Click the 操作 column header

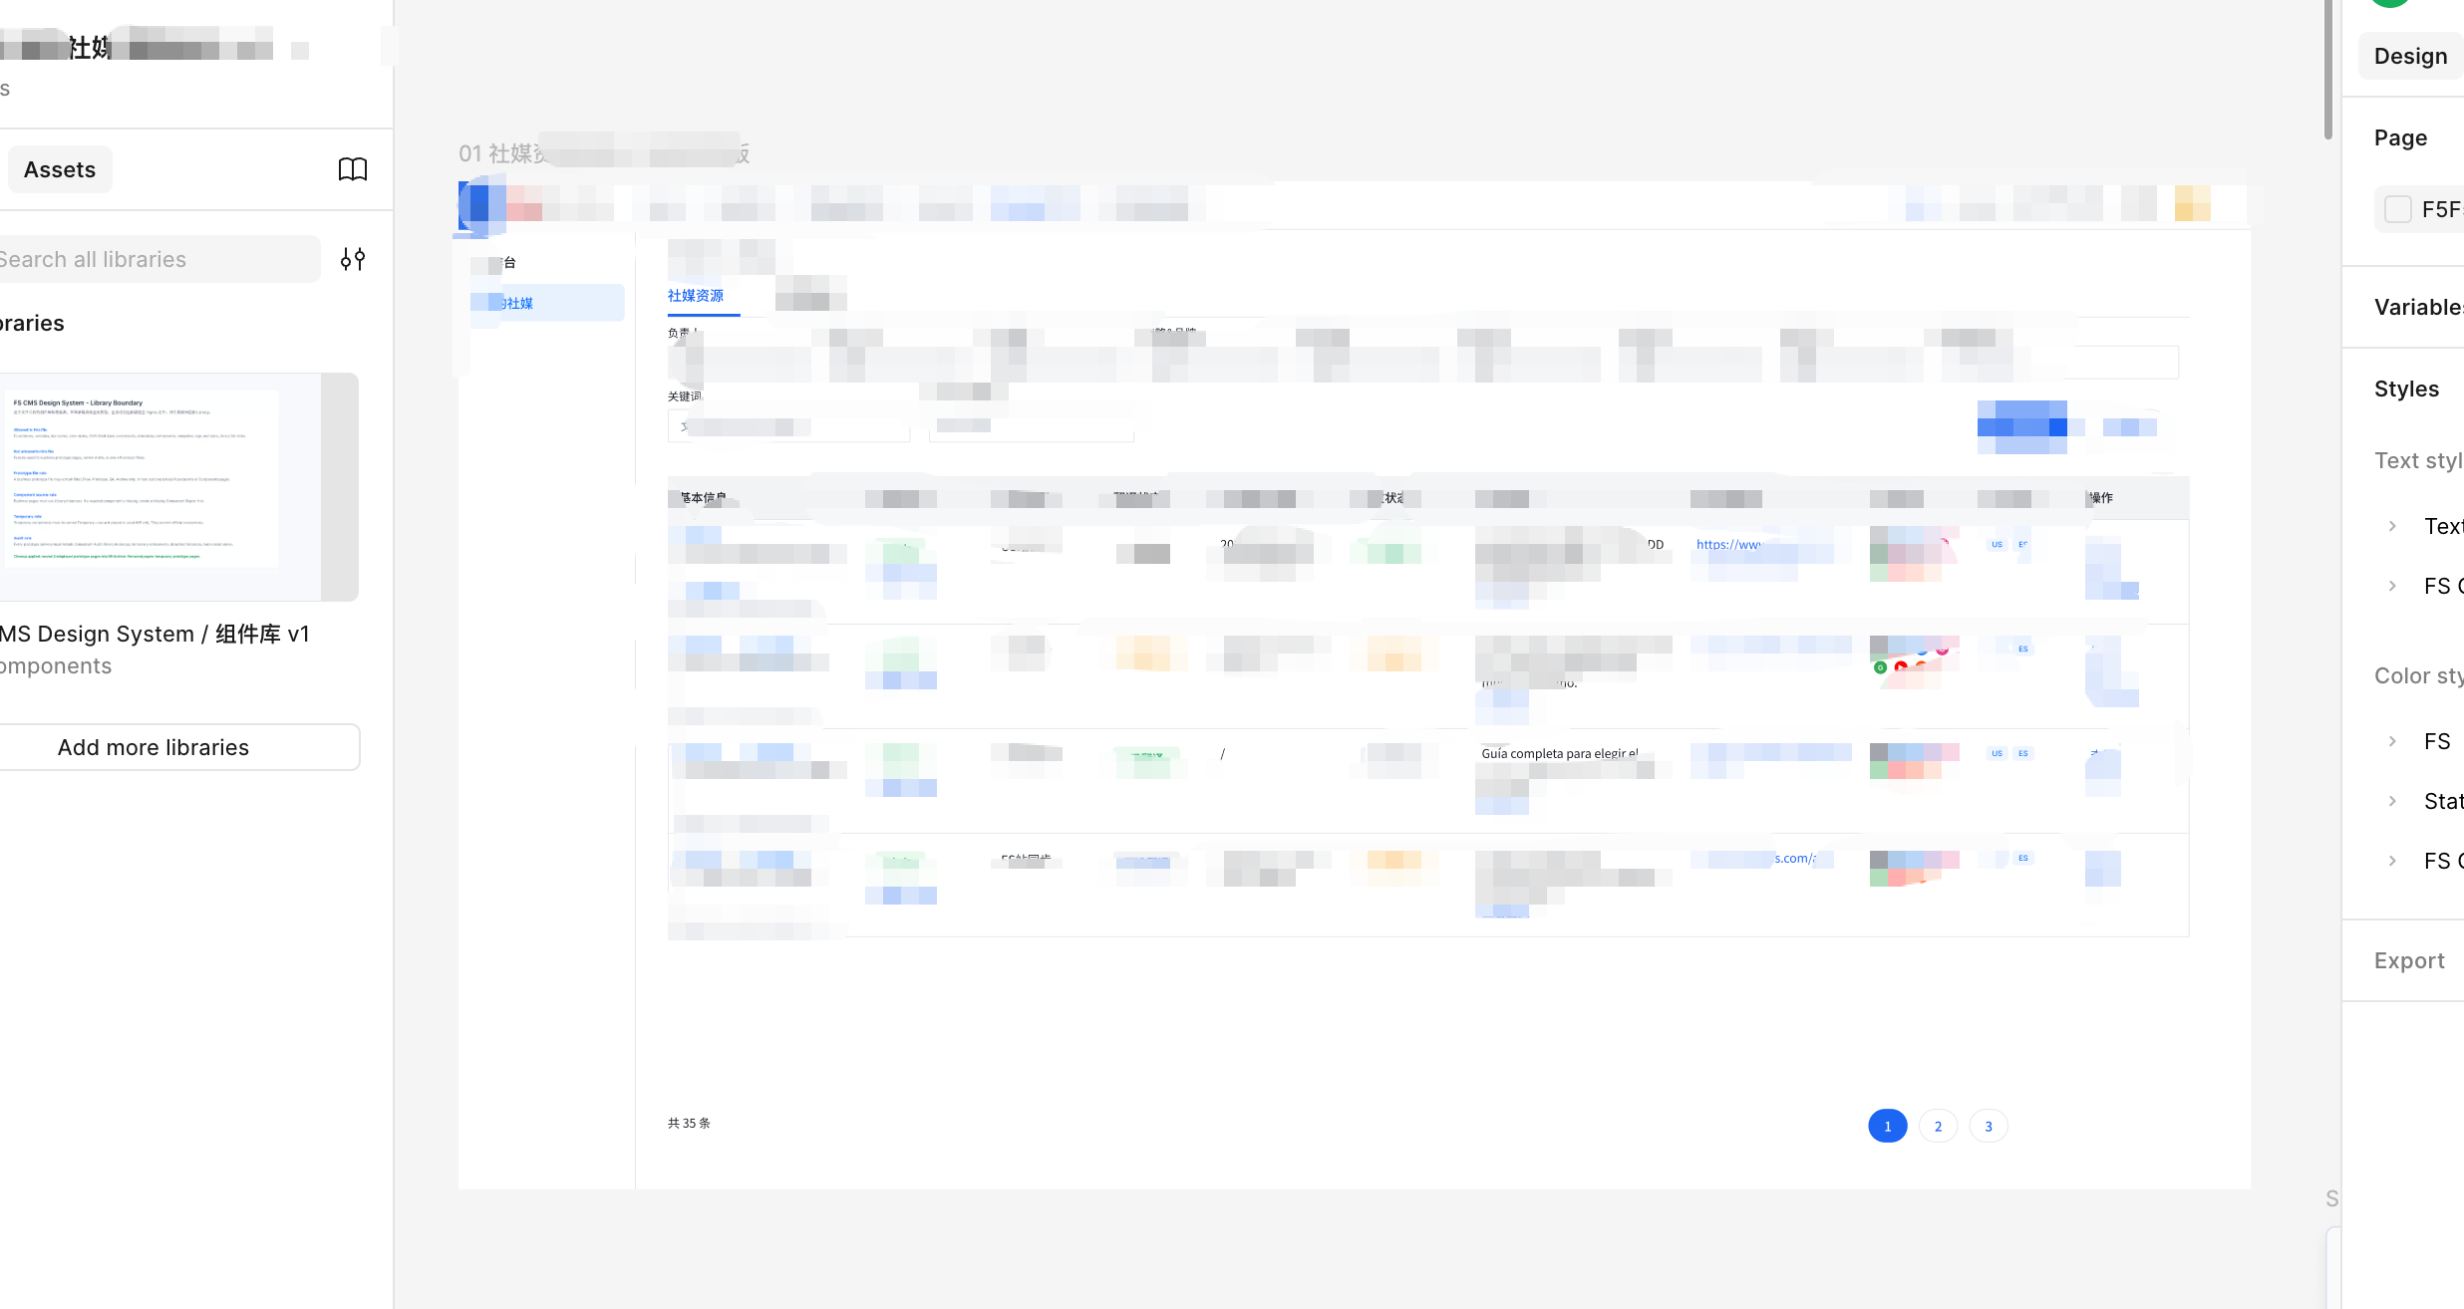(x=2101, y=498)
